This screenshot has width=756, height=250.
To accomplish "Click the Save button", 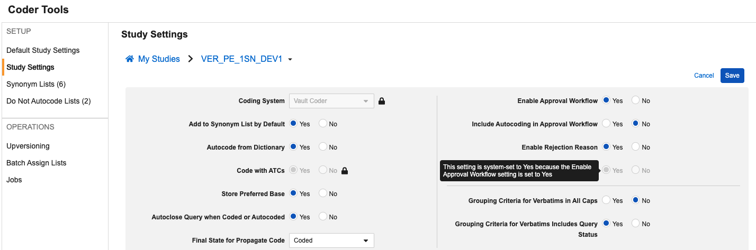I will [732, 76].
